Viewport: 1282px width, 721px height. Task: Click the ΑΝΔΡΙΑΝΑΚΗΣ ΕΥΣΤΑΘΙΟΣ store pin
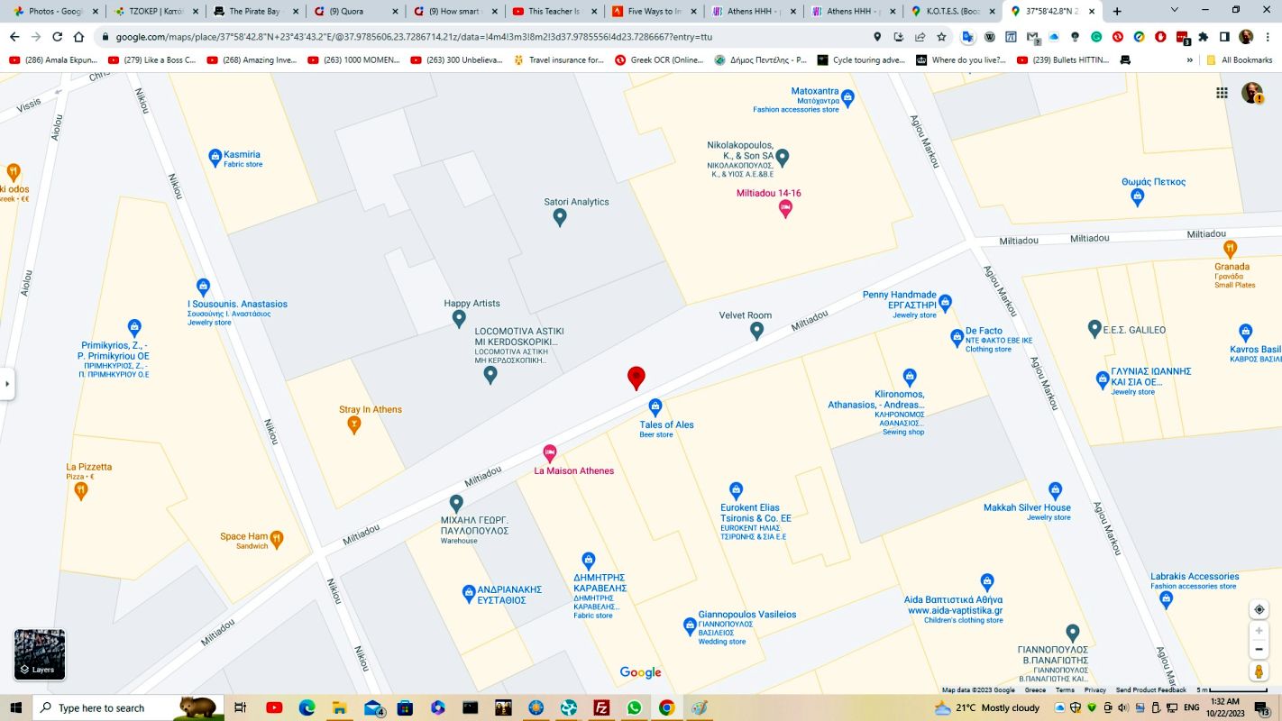click(469, 593)
